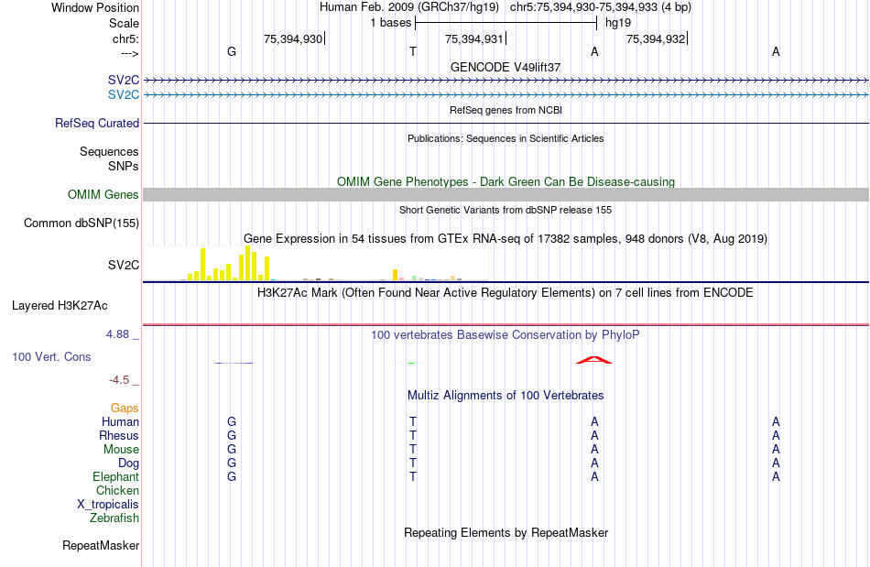Click the Scale label
The width and height of the screenshot is (870, 567).
[124, 23]
